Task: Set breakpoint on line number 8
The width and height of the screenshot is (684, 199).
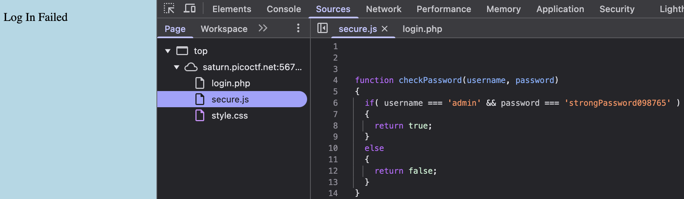Action: click(335, 126)
